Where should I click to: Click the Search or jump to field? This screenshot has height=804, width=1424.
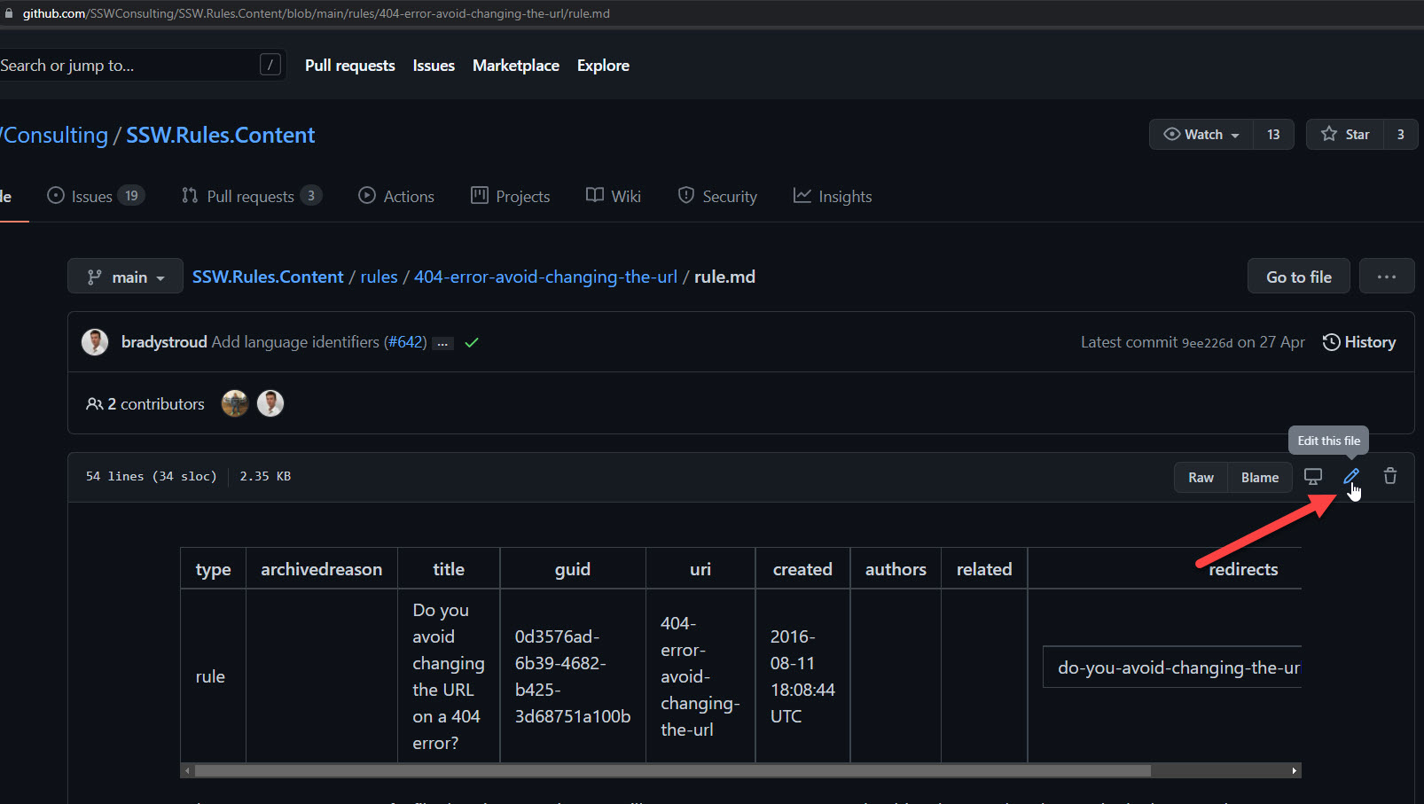coord(142,65)
